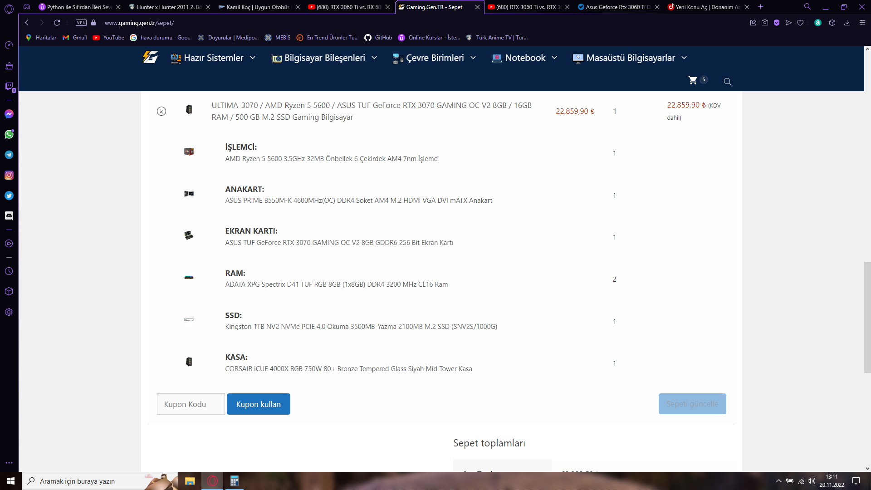871x490 pixels.
Task: Open the calculator app on taskbar
Action: click(234, 481)
